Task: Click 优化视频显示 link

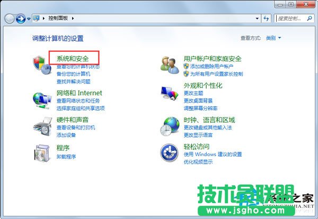Action: (x=198, y=162)
